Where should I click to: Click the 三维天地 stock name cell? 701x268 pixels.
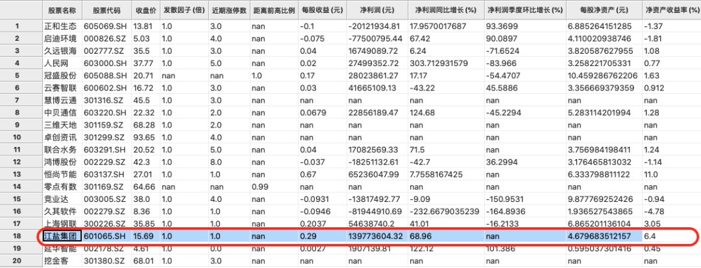[x=62, y=125]
